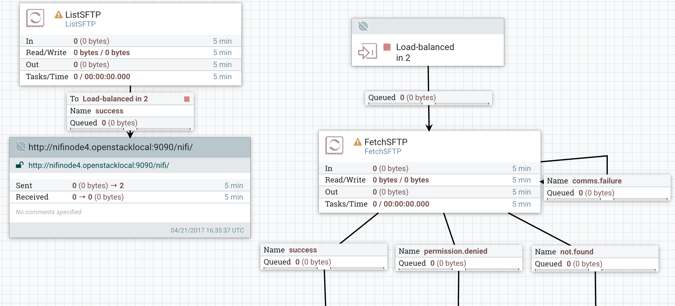
Task: Click the FetchSFTP processor icon
Action: (334, 145)
